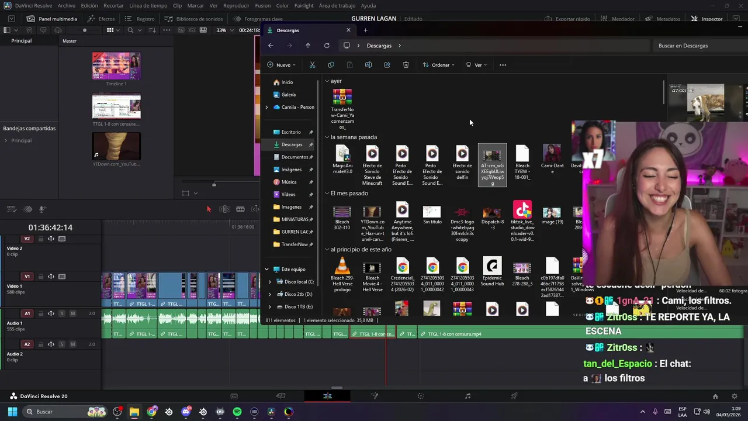Screen dimensions: 748x421
Task: Open the Mezclador panel
Action: [x=617, y=19]
